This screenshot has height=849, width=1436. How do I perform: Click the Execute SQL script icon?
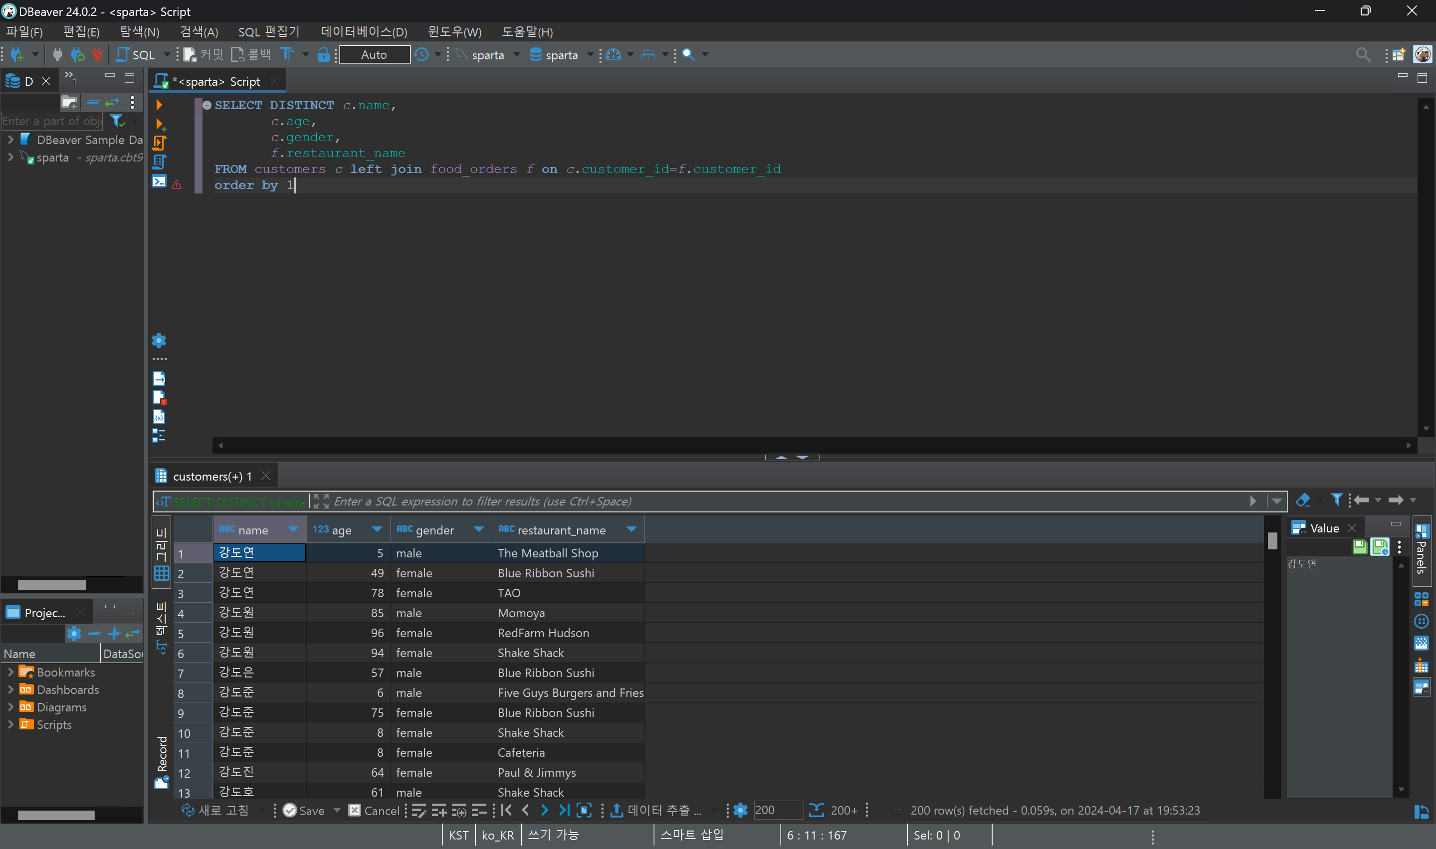point(159,143)
